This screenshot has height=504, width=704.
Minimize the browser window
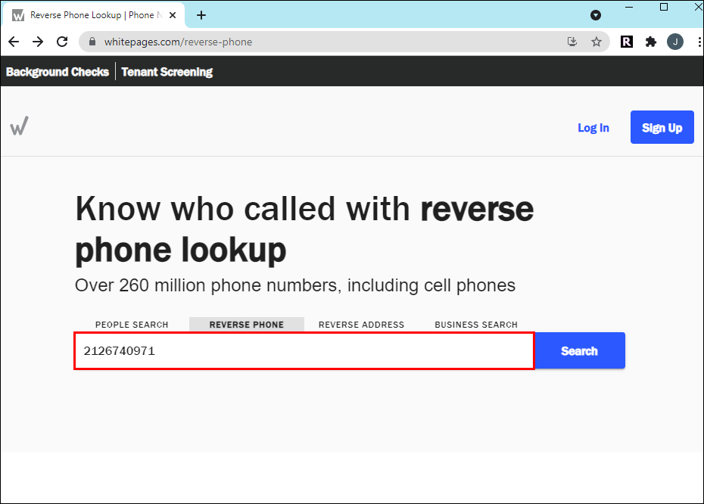[629, 7]
